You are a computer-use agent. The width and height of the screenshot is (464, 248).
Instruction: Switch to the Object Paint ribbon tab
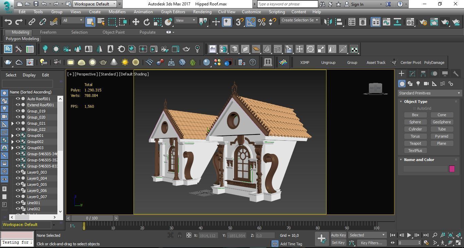click(113, 32)
